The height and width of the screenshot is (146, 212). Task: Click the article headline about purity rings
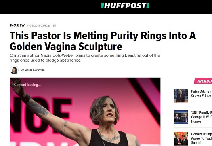tap(103, 41)
